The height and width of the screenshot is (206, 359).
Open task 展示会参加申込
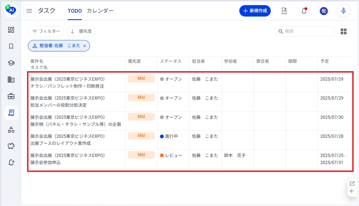(45, 162)
